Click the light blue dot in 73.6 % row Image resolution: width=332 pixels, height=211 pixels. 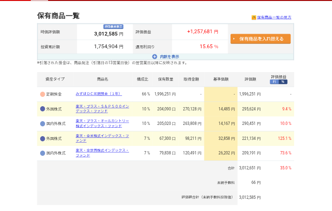[43, 153]
